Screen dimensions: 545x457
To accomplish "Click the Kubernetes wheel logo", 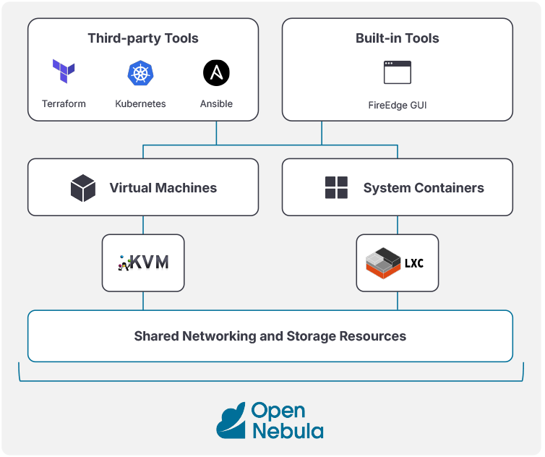I will tap(140, 73).
